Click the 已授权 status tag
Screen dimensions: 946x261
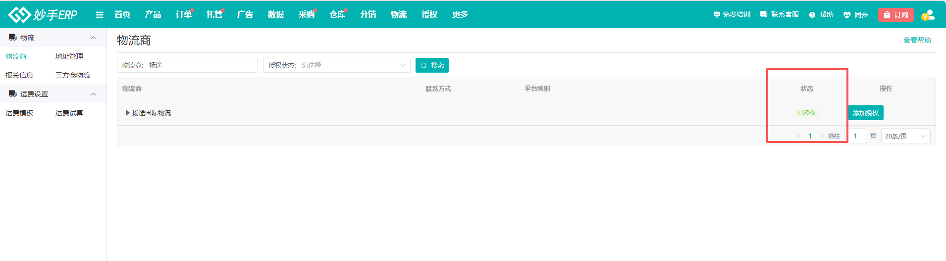(807, 113)
